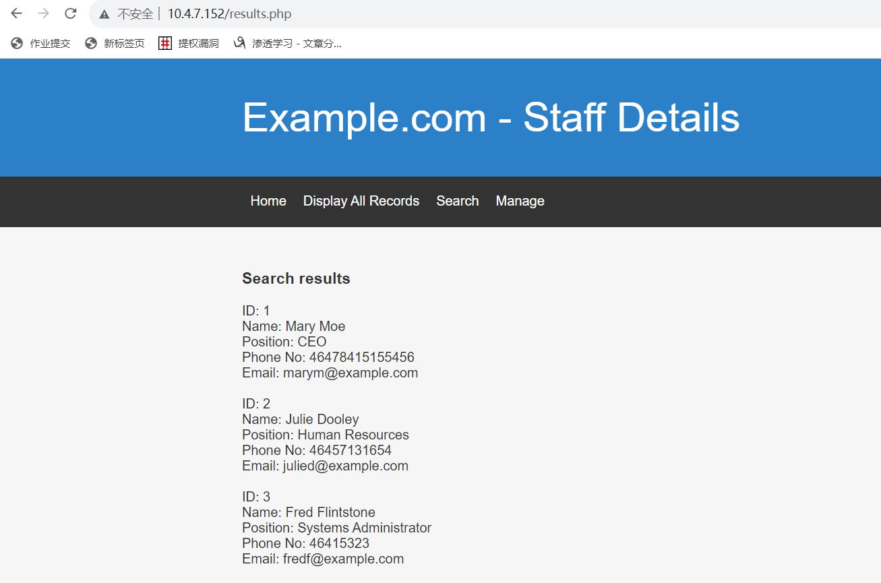The height and width of the screenshot is (583, 881).
Task: Click the Search results heading
Action: (296, 278)
